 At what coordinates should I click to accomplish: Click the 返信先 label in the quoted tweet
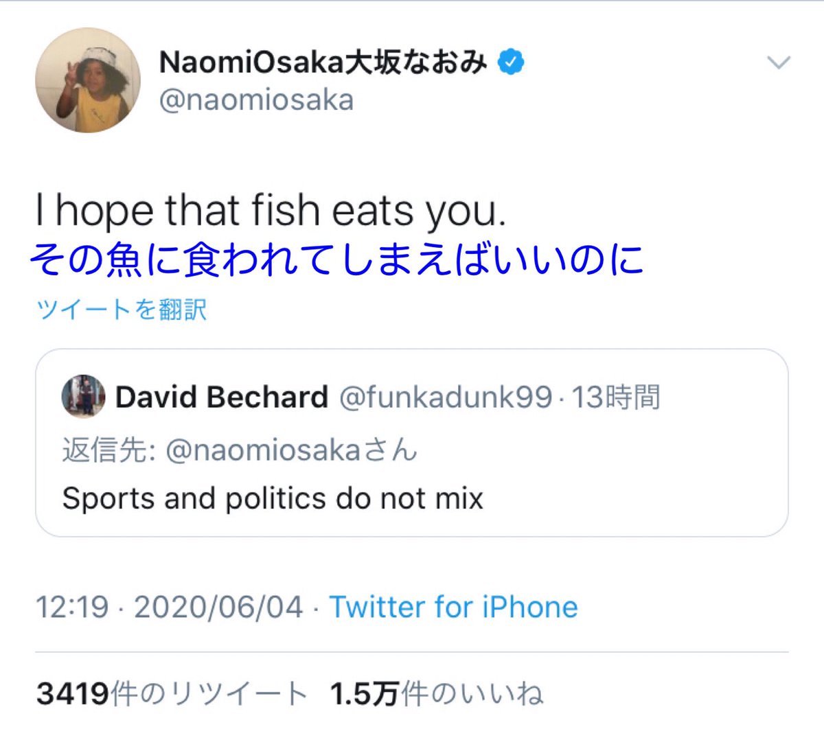click(108, 450)
